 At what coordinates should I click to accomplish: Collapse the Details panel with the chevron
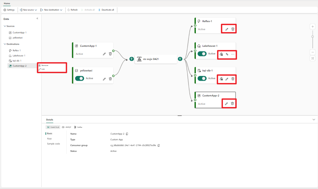click(x=314, y=119)
